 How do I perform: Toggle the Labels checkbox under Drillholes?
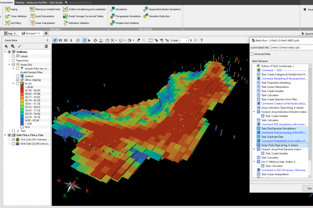pyautogui.click(x=13, y=56)
